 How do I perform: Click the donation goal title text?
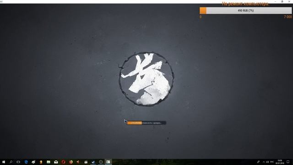click(245, 4)
